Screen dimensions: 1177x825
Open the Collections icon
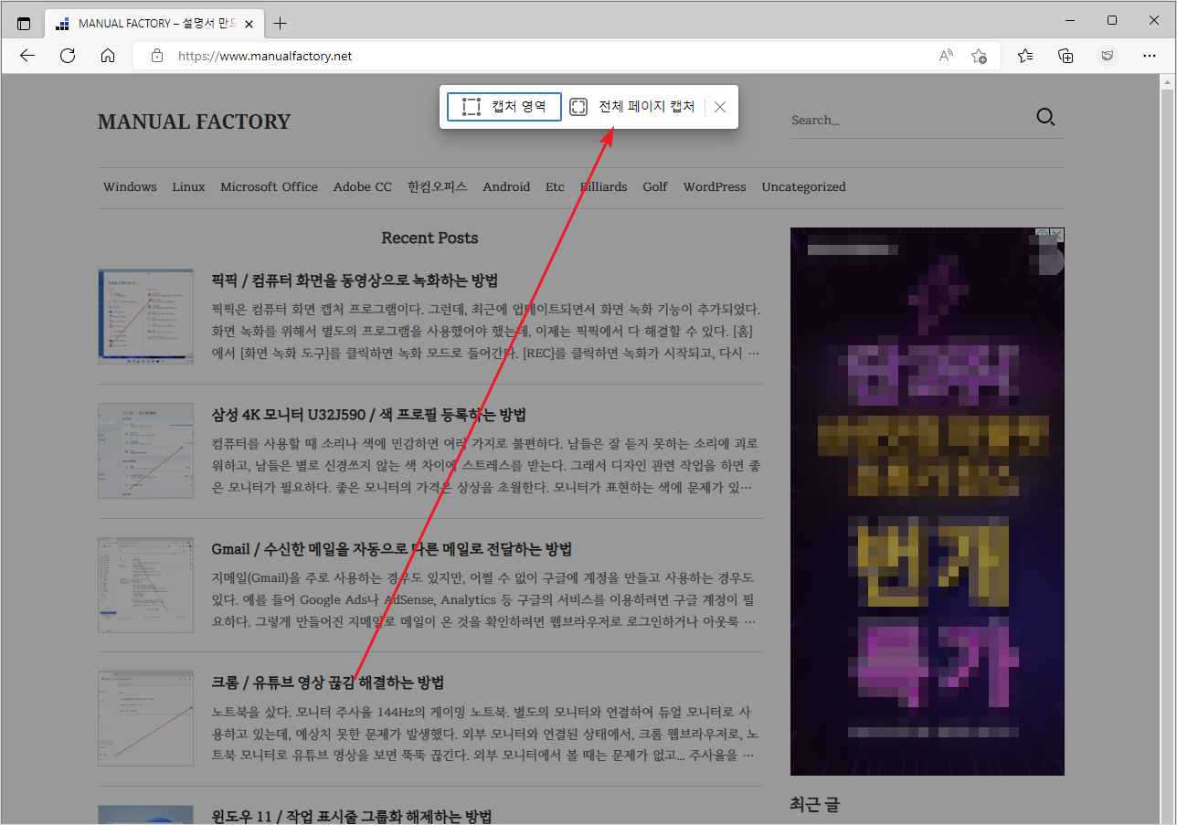click(x=1066, y=56)
